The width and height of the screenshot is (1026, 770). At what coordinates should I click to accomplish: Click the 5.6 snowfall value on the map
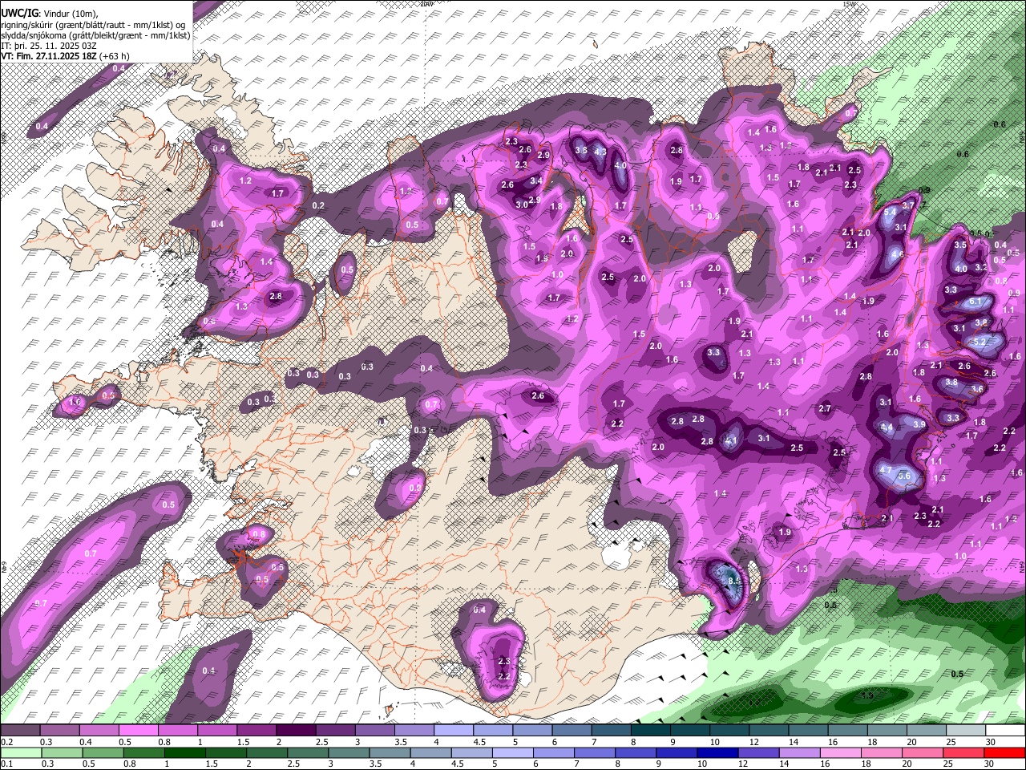click(905, 476)
